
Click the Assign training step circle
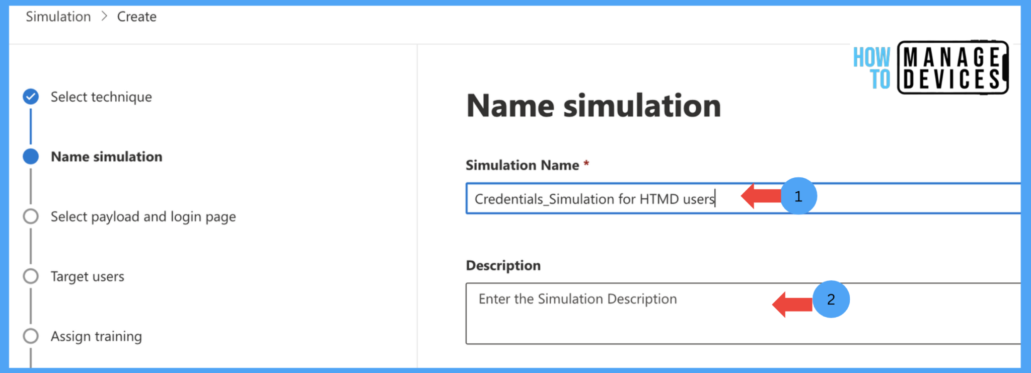point(31,336)
